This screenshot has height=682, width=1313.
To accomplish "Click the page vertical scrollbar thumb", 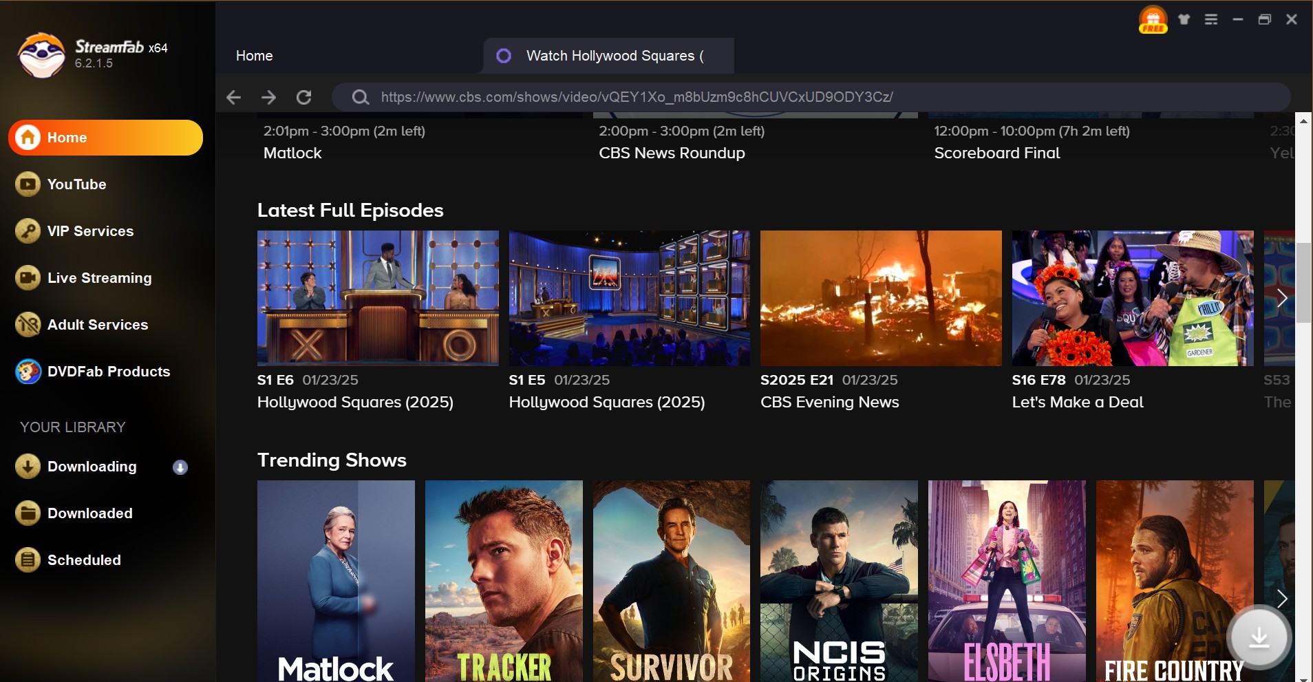I will (x=1303, y=282).
